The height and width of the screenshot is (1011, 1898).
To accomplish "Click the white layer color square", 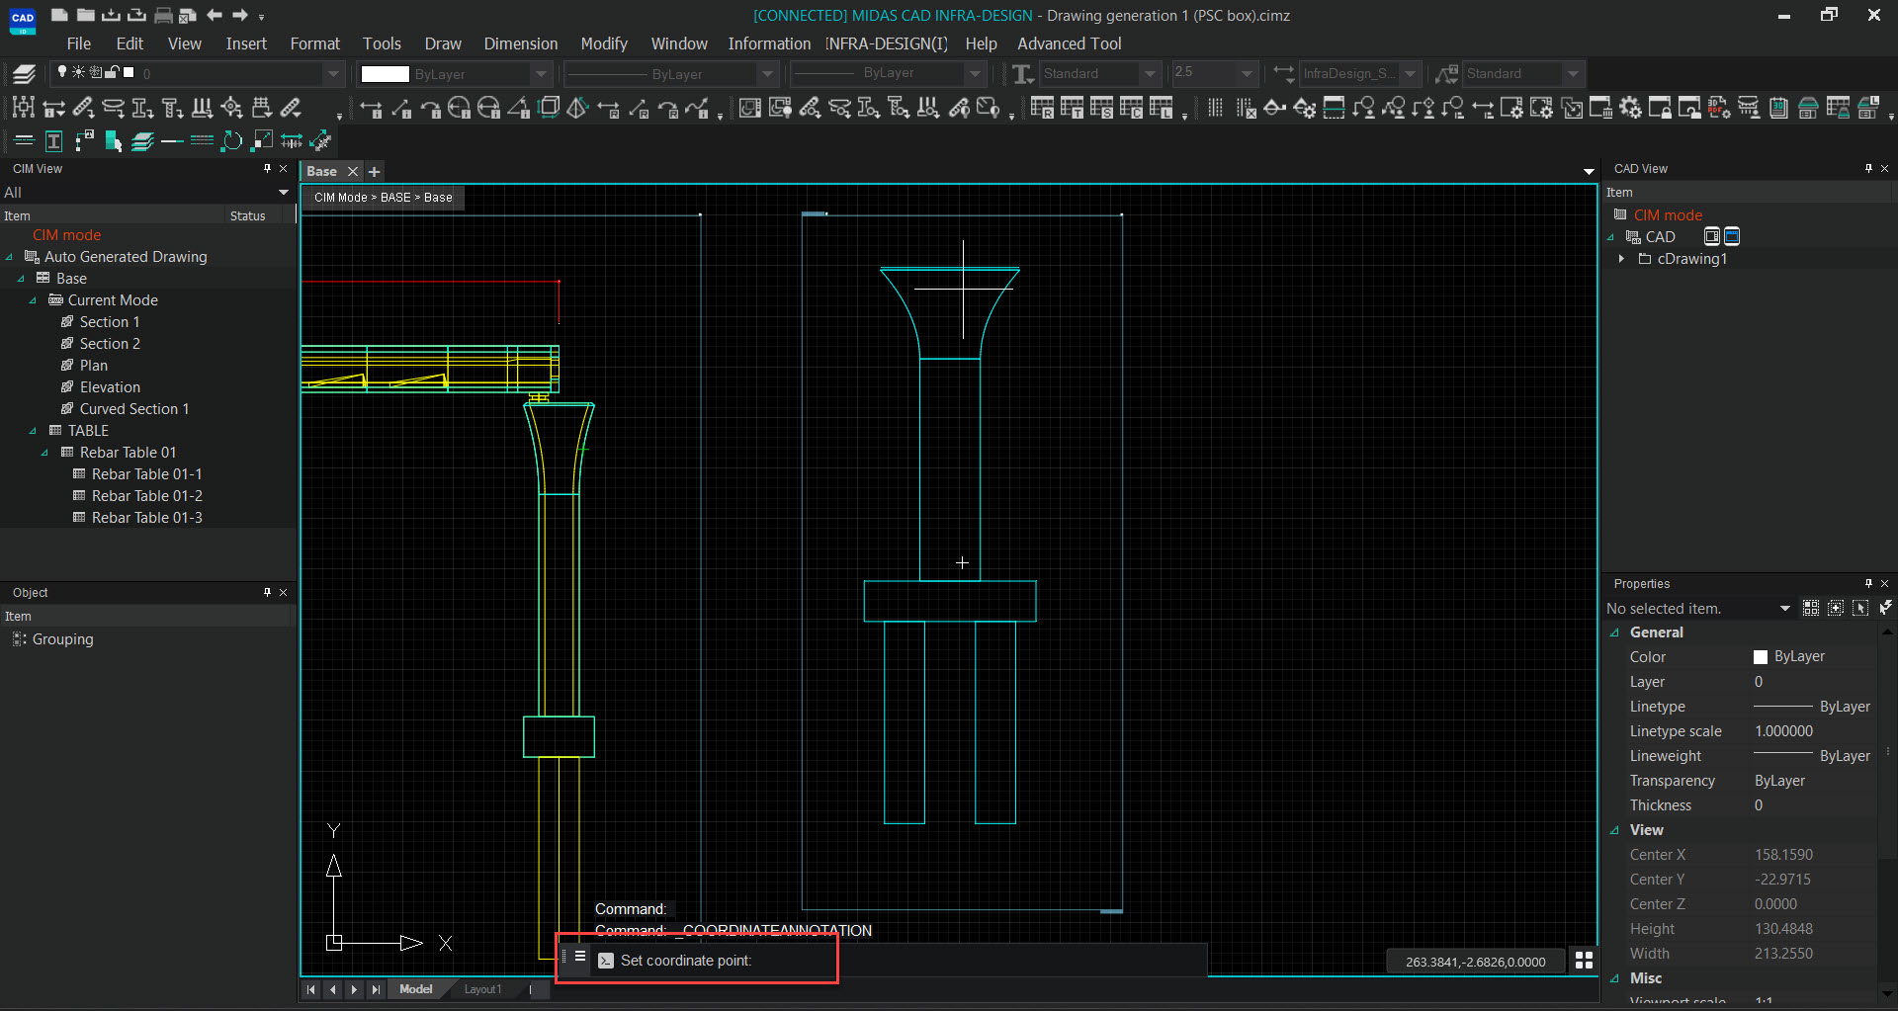I will tap(129, 72).
